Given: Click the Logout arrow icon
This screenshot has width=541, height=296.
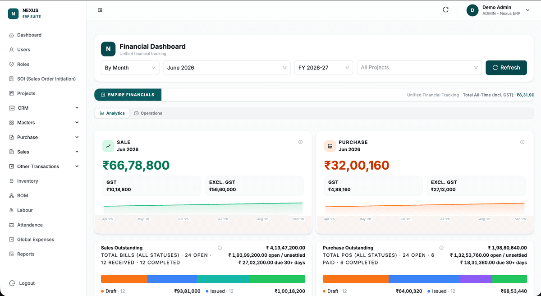Looking at the screenshot, I should click(x=12, y=283).
